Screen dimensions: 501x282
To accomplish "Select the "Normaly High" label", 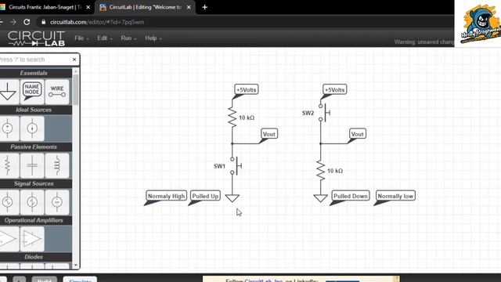I will (166, 196).
